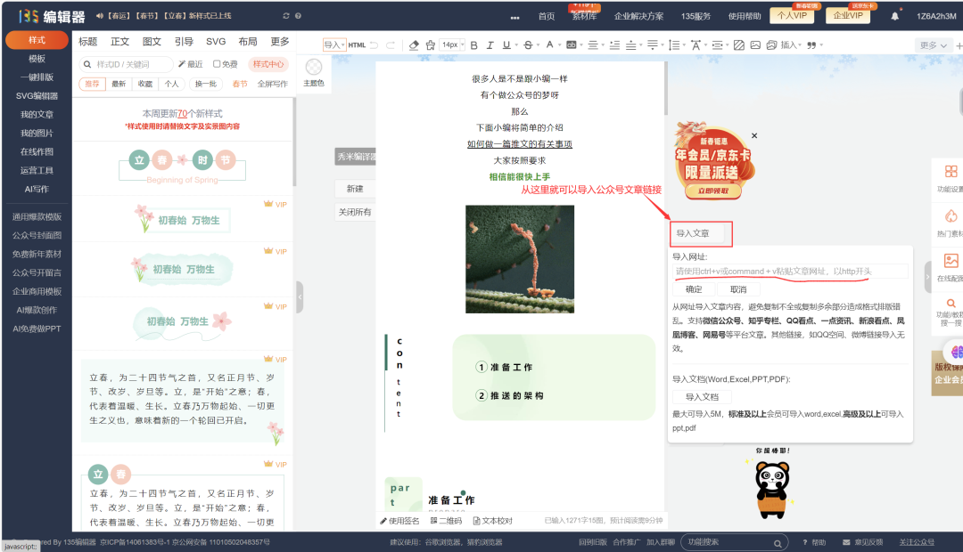The height and width of the screenshot is (552, 963).
Task: Select the 最新 filter
Action: click(119, 84)
